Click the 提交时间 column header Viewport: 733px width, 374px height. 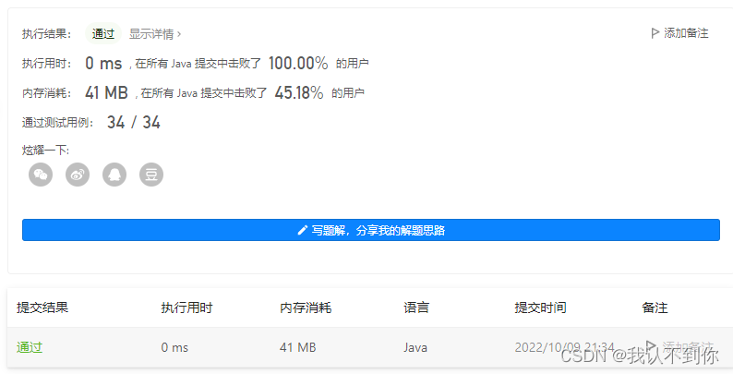point(540,308)
